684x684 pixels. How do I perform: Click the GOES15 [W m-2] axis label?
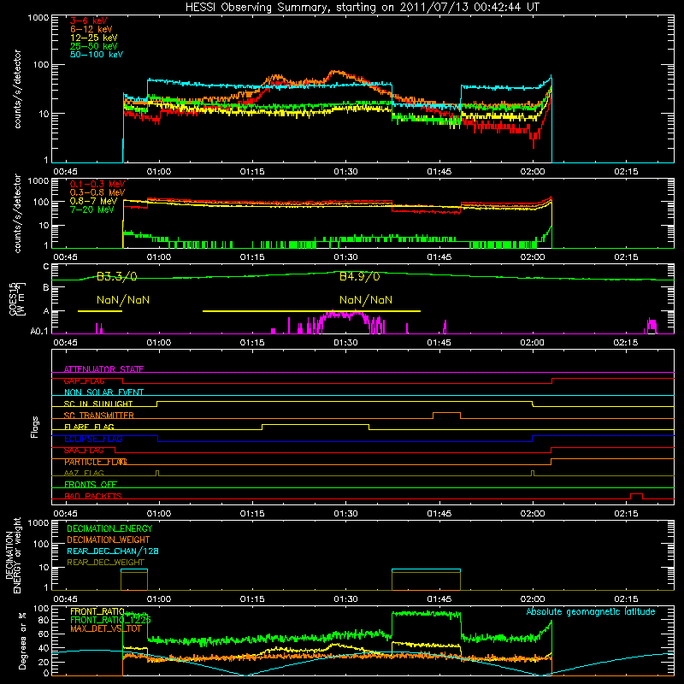(x=17, y=299)
